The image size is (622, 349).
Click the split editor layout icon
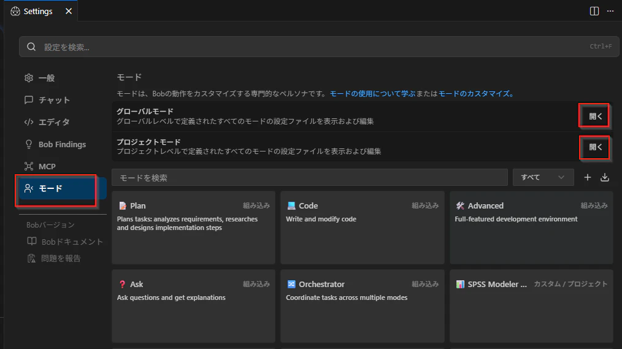tap(594, 11)
